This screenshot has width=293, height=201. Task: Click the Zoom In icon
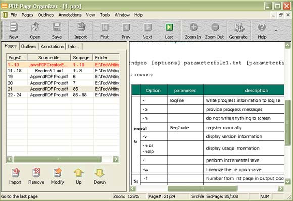(193, 27)
